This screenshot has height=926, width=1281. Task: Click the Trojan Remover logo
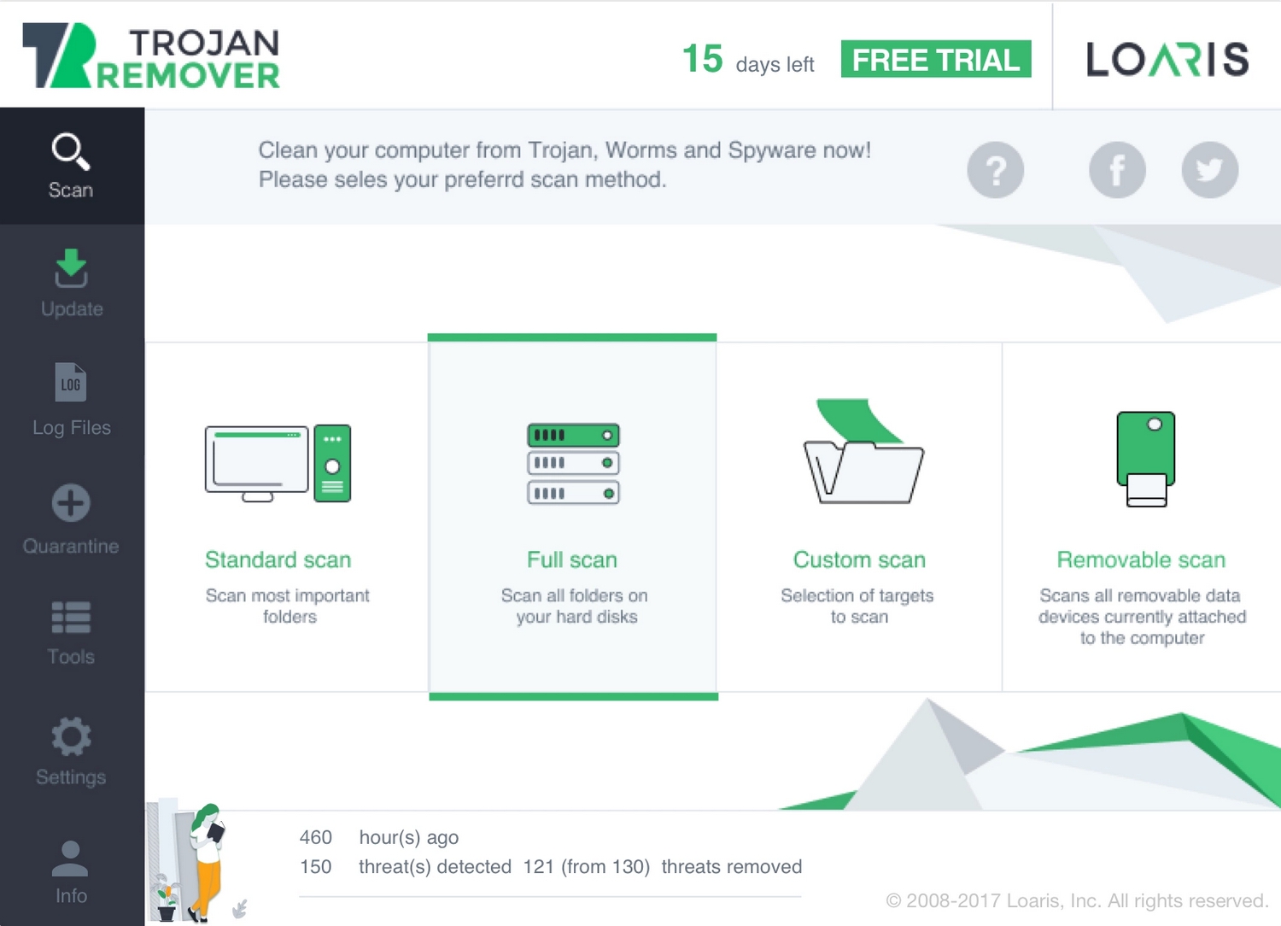click(x=151, y=56)
